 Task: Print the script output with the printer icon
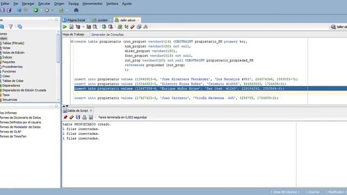85,117
